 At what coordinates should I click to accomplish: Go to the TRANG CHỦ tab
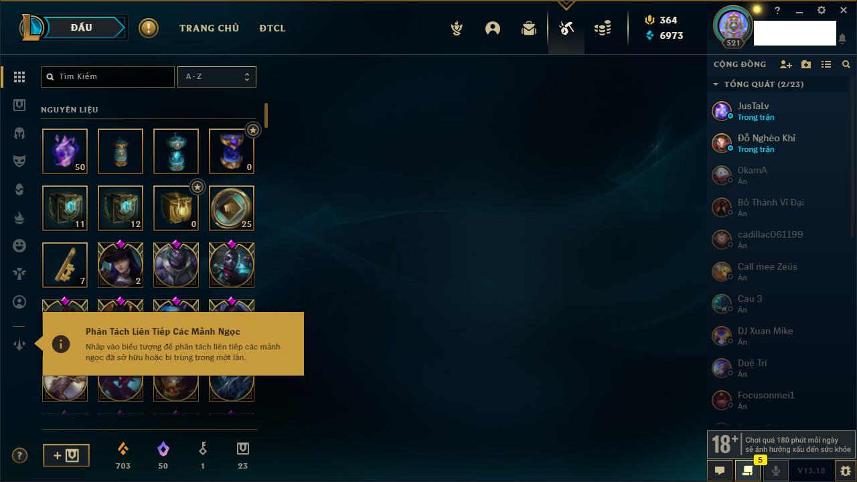pos(209,28)
